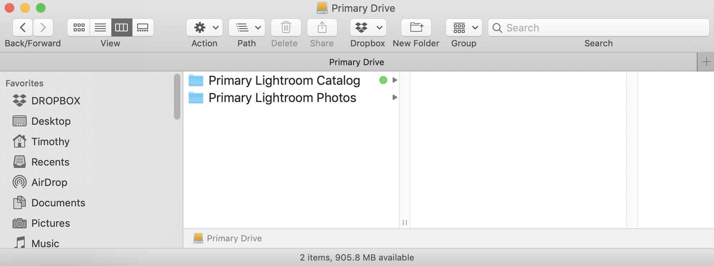
Task: Click the camera icon beside Pictures
Action: click(x=20, y=223)
